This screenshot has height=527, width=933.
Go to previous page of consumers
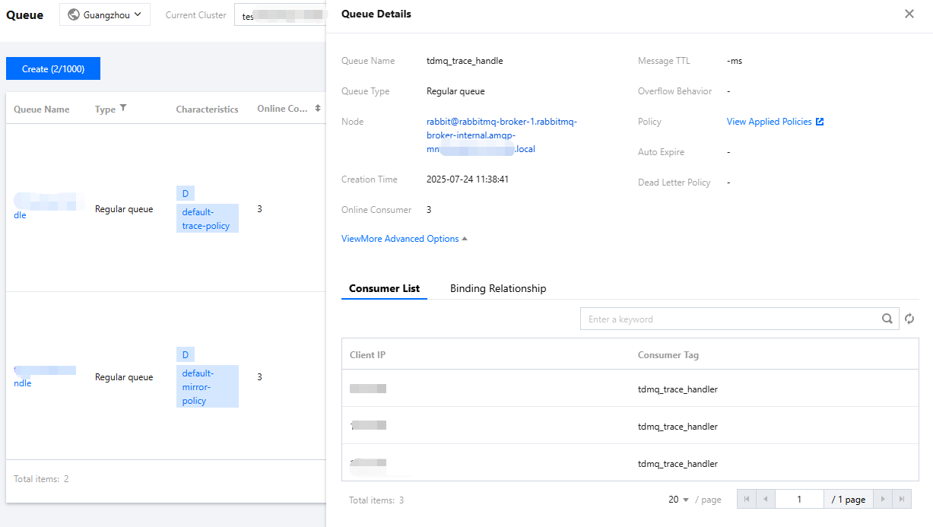point(765,499)
